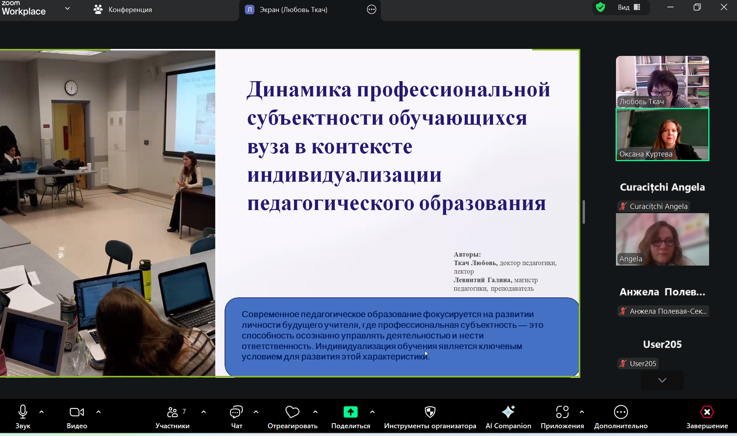Switch to the Conference tab
Image resolution: width=737 pixels, height=436 pixels.
pos(123,10)
